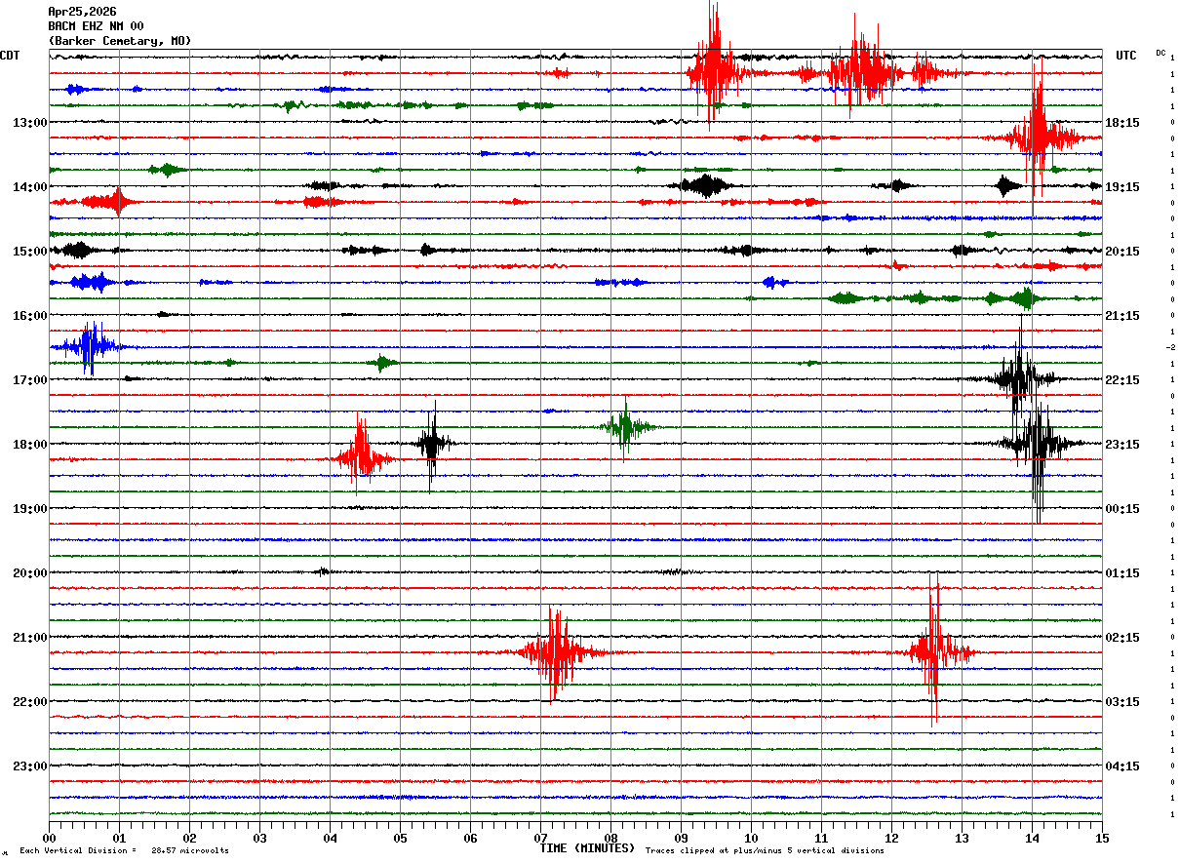Viewport: 1180px width, 864px height.
Task: Select the 17:00 CDT row label
Action: (x=30, y=380)
